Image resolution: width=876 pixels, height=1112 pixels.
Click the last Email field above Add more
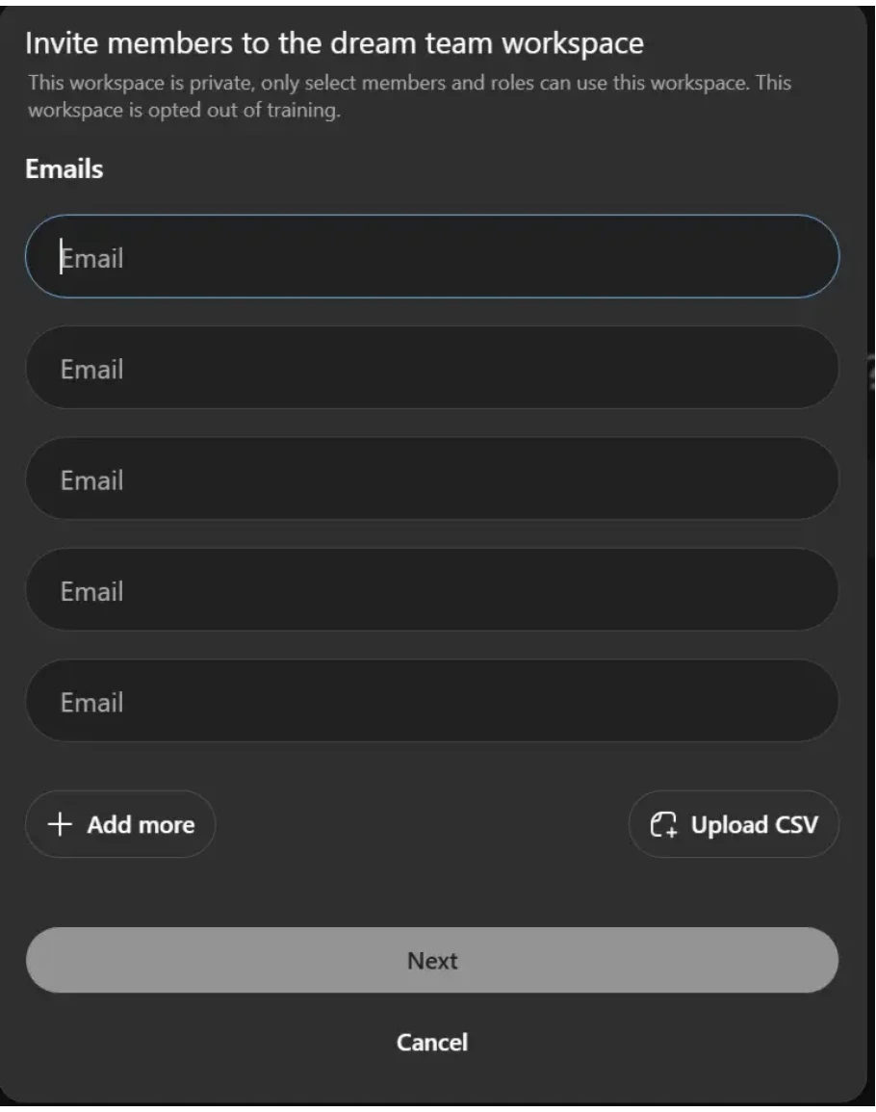coord(432,701)
